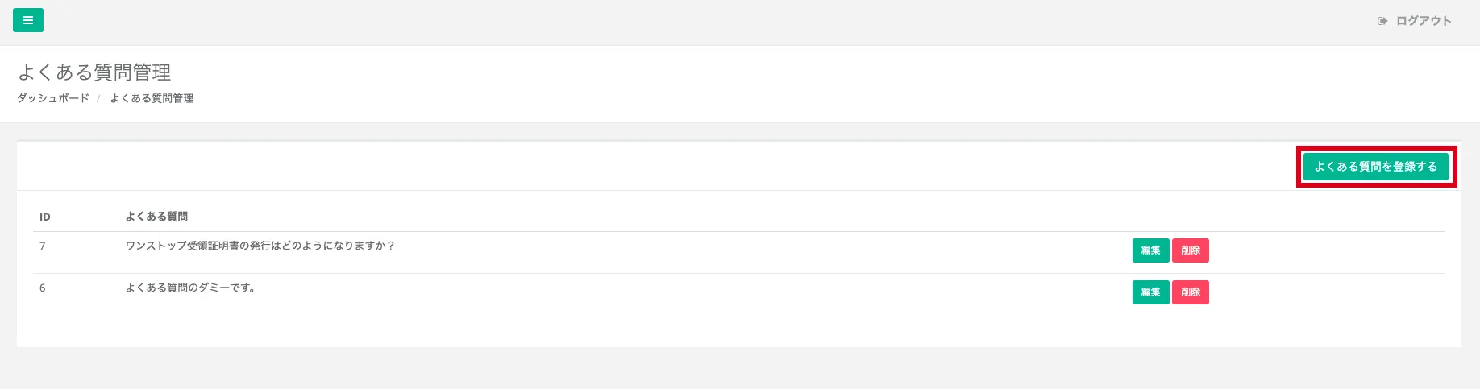Click よくある質問管理 in the breadcrumb trail
The image size is (1480, 389).
(x=152, y=98)
